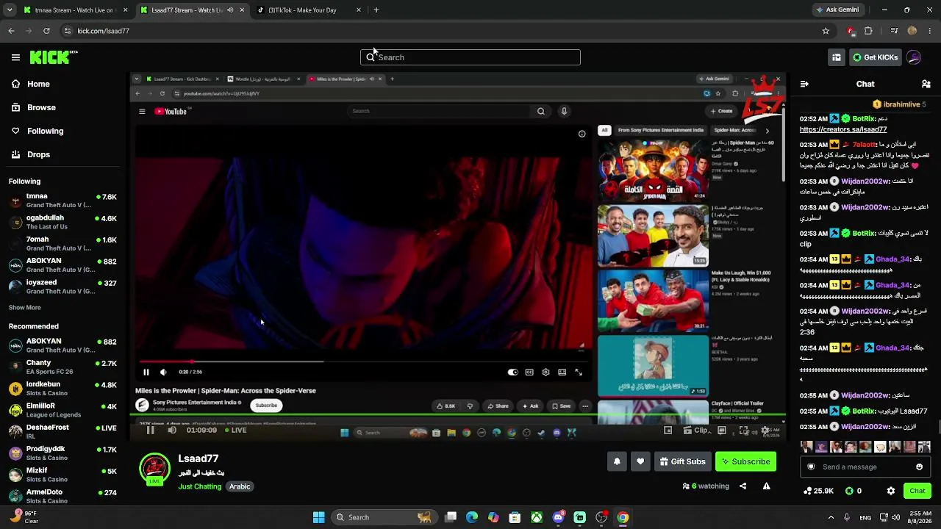Image resolution: width=941 pixels, height=529 pixels.
Task: Go back to the previous page
Action: click(x=11, y=31)
